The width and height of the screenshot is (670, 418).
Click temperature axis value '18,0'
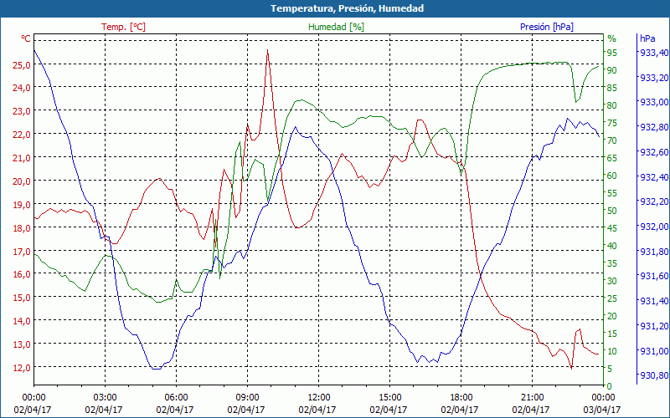tap(22, 227)
